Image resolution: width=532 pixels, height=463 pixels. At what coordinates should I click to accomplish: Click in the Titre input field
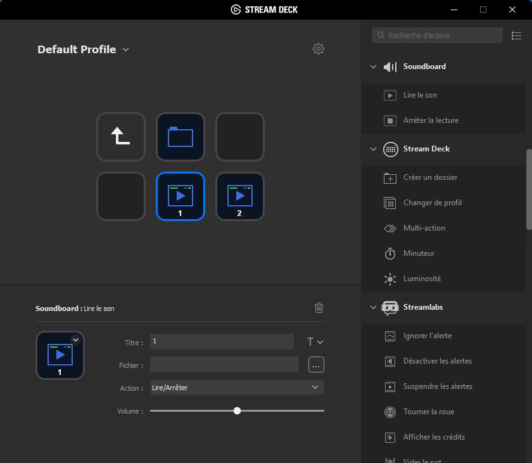[222, 341]
